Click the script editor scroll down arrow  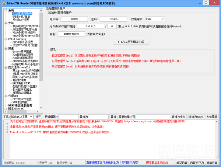pyautogui.click(x=217, y=157)
